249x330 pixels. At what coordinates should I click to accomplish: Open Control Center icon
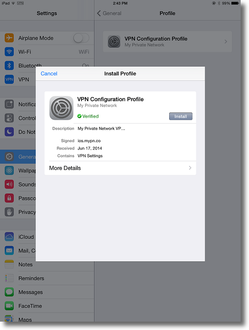tap(9, 118)
